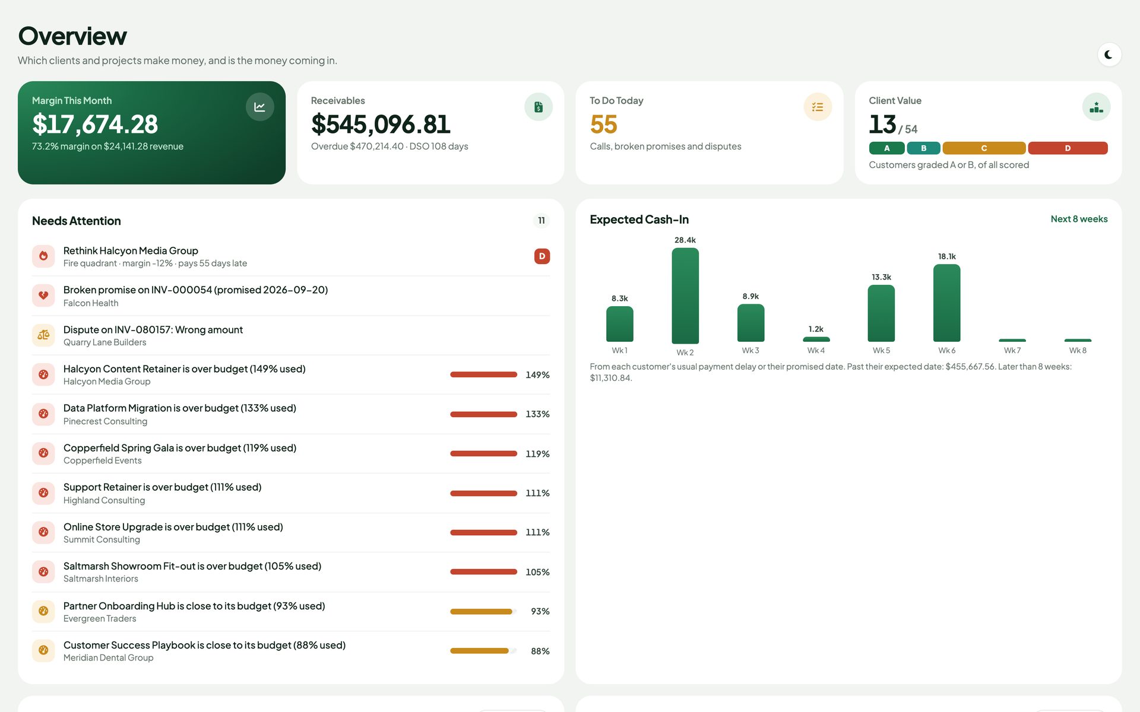Click the red D grade badge on Halcyon row

coord(541,256)
